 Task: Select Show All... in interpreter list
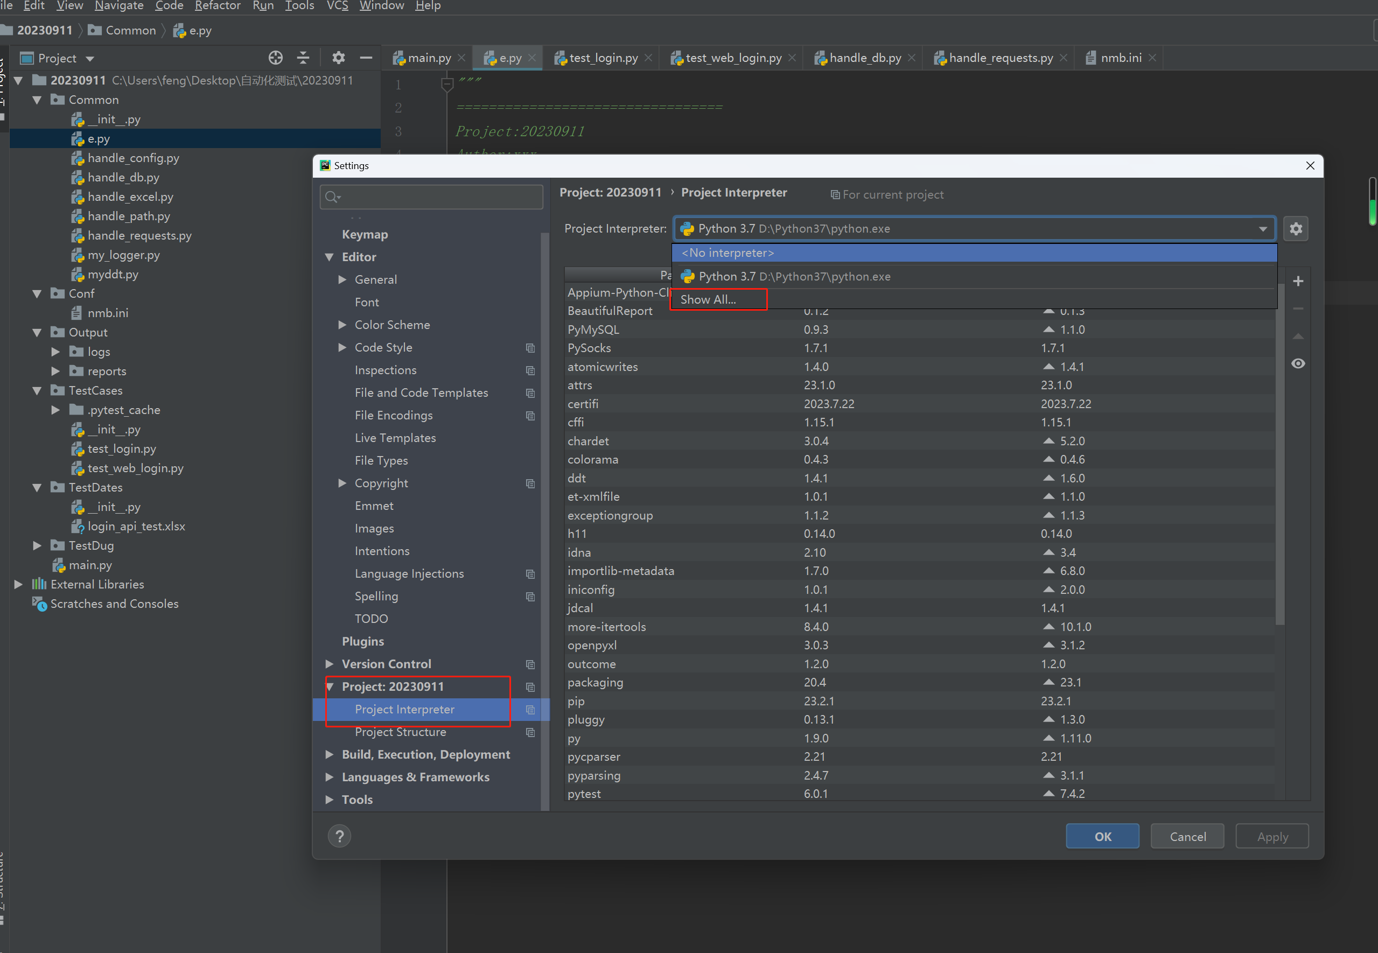click(708, 300)
